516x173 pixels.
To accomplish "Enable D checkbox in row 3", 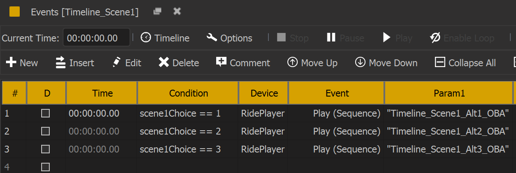I will pyautogui.click(x=45, y=150).
